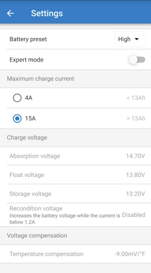
Task: Tap the 14.70V absorption value
Action: (x=136, y=156)
